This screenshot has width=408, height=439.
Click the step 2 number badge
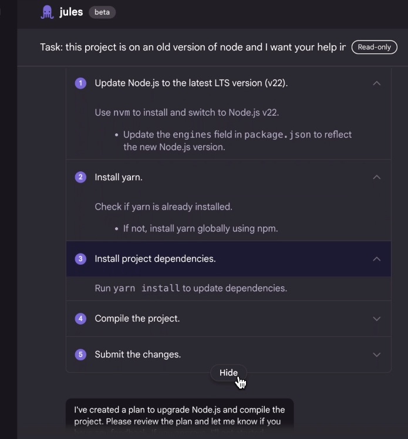click(80, 177)
